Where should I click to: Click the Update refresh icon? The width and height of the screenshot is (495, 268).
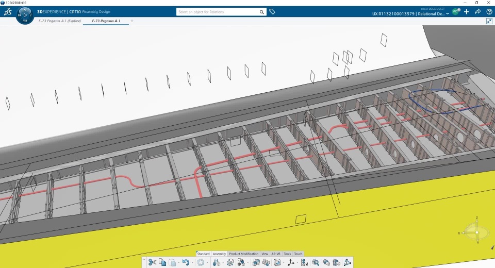click(x=201, y=262)
